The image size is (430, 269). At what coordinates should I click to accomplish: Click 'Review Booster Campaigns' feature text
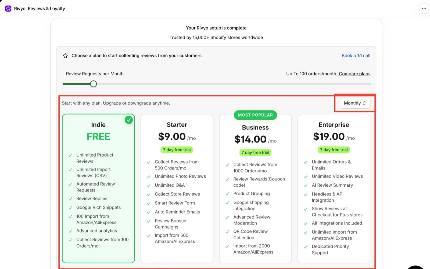tap(171, 224)
